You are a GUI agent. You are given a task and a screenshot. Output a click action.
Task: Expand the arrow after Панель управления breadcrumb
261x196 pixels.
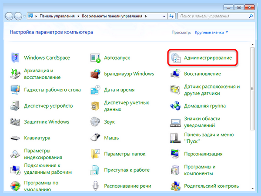point(78,16)
